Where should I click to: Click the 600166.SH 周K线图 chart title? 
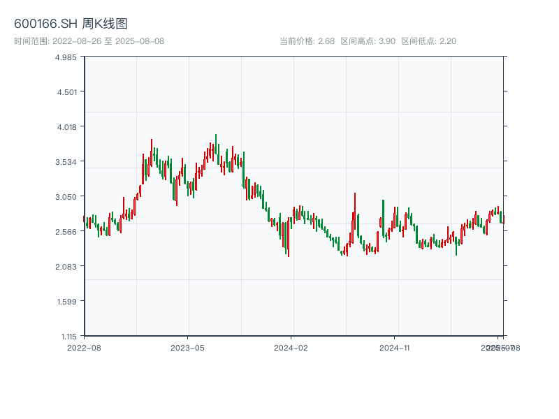pos(71,24)
